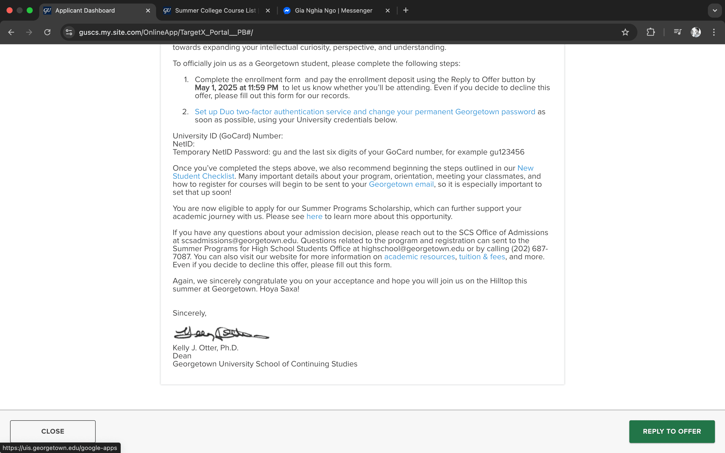
Task: Click the 'Dean' title text
Action: 182,356
